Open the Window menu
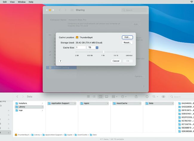 click(21, 2)
